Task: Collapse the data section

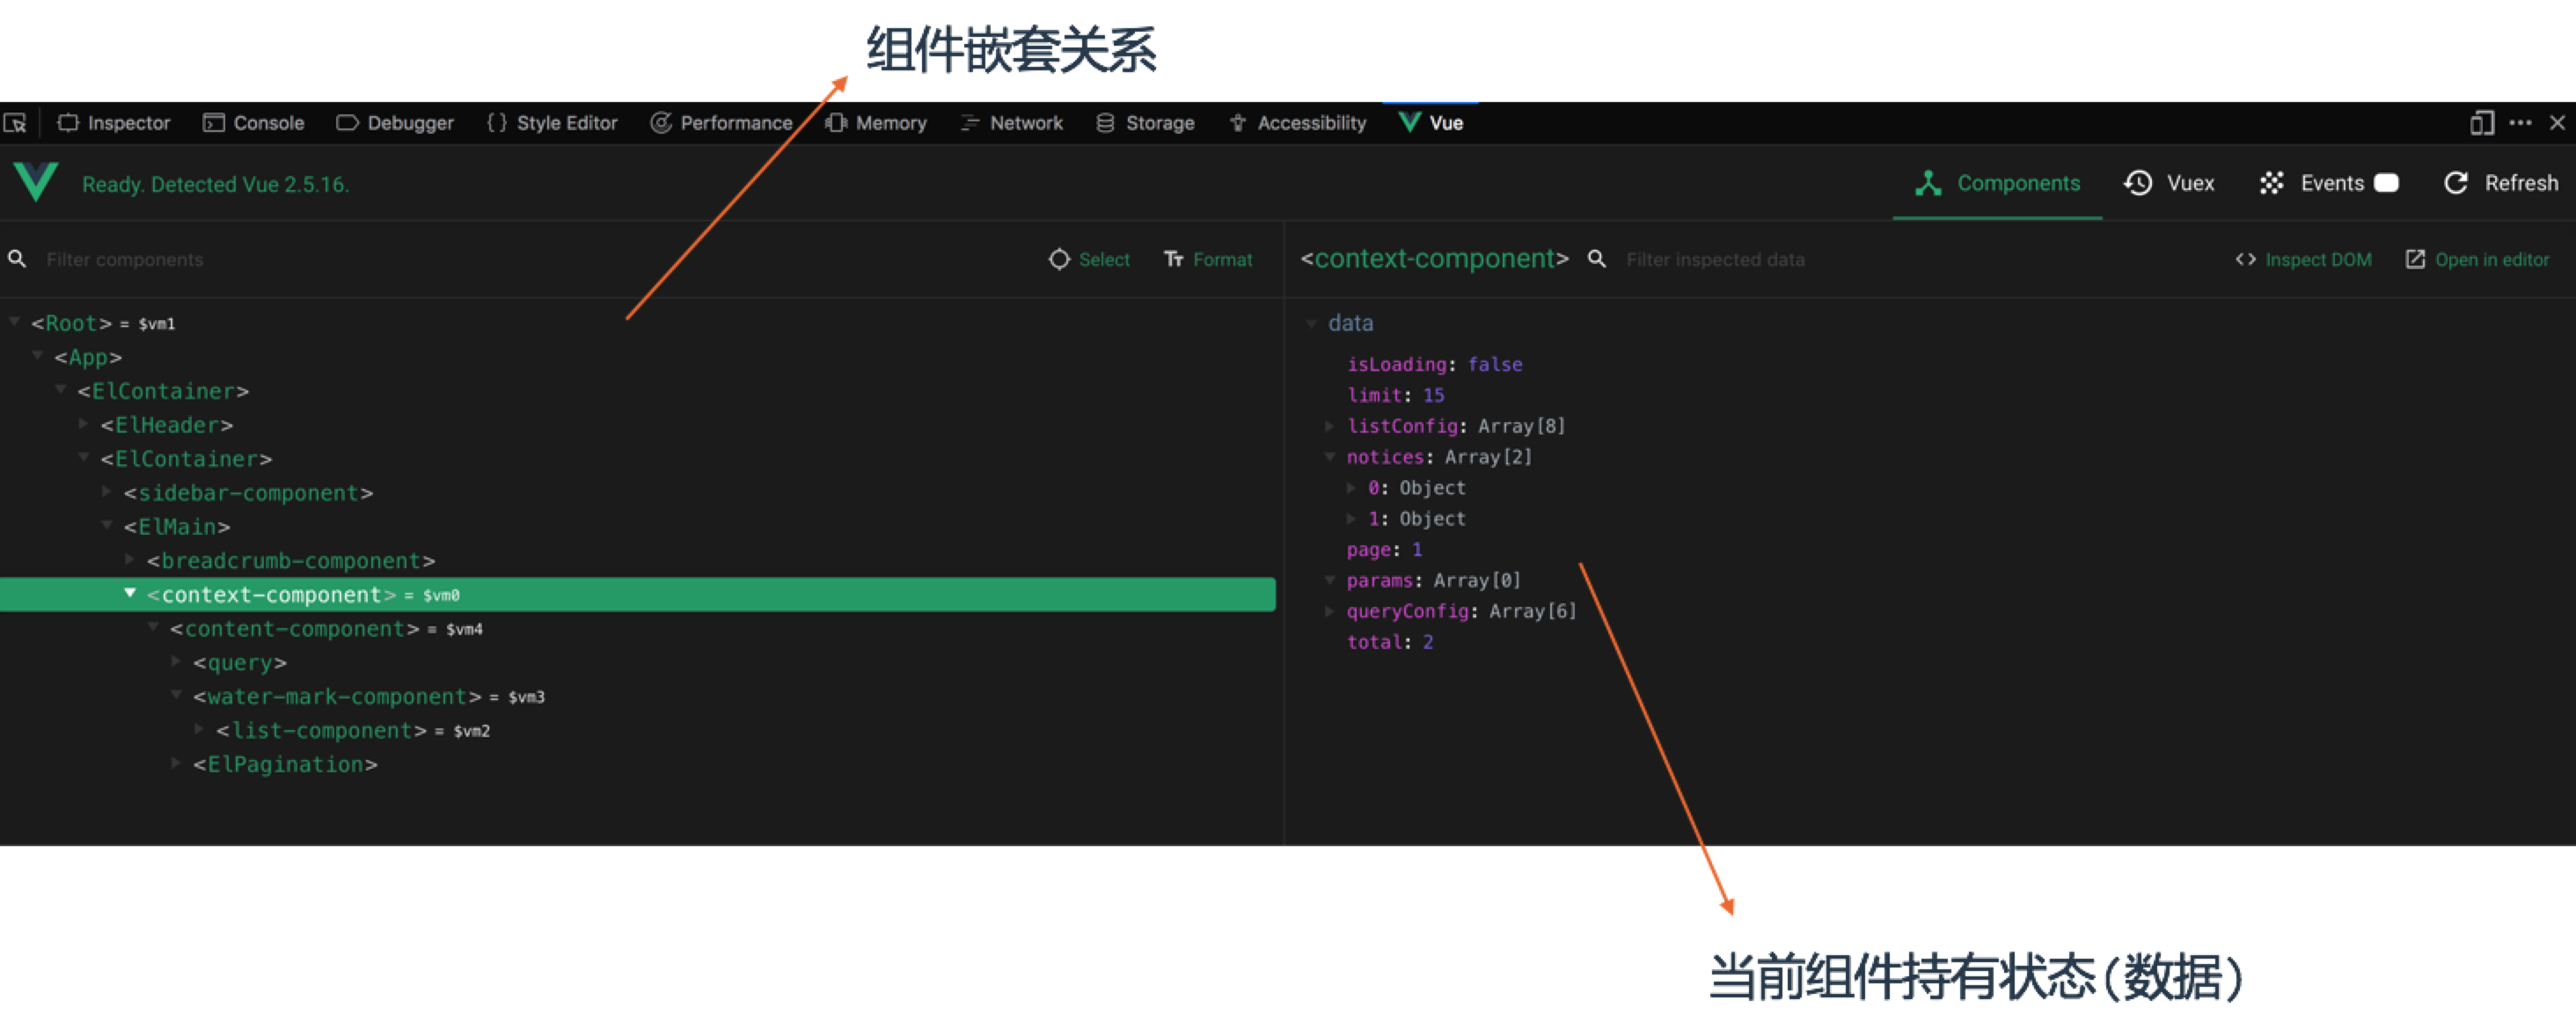Action: point(1312,322)
